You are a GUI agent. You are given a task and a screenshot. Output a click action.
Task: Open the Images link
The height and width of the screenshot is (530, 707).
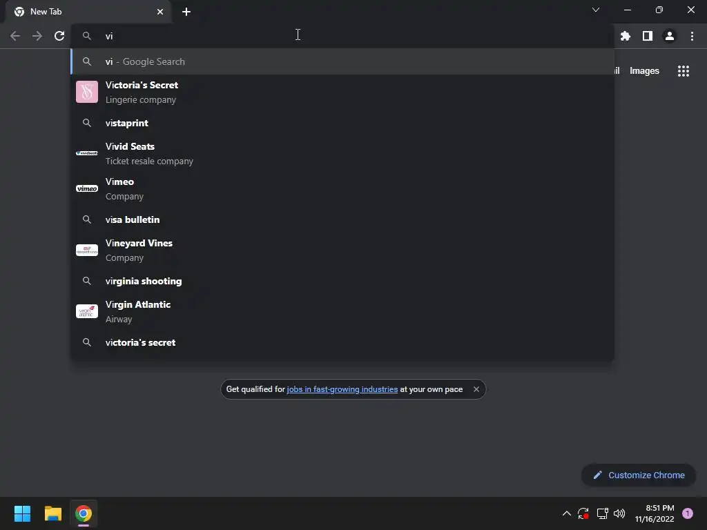644,71
